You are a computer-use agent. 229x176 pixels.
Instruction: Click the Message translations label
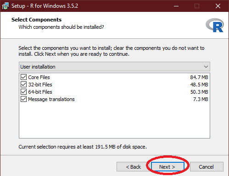51,99
